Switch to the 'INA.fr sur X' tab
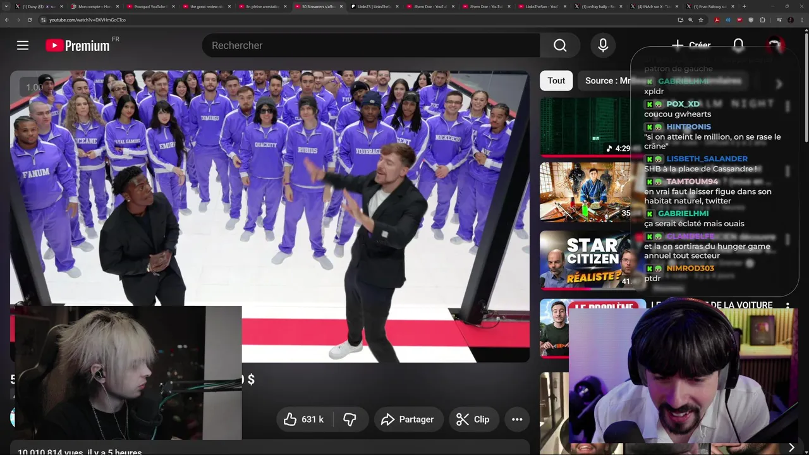This screenshot has width=809, height=455. [x=653, y=6]
